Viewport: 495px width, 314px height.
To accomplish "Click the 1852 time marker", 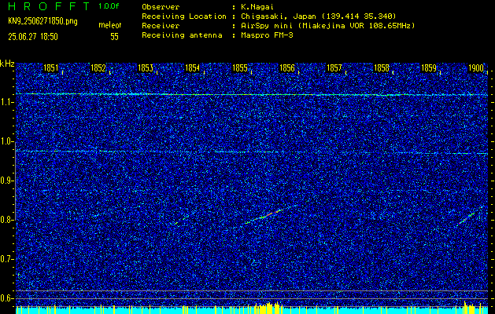I will point(98,68).
